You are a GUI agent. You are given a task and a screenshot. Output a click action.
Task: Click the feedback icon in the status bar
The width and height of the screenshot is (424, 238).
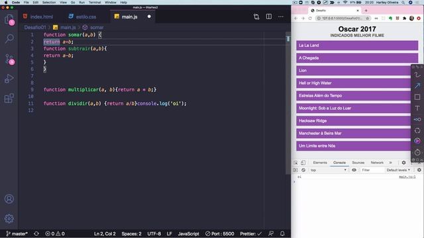(271, 233)
